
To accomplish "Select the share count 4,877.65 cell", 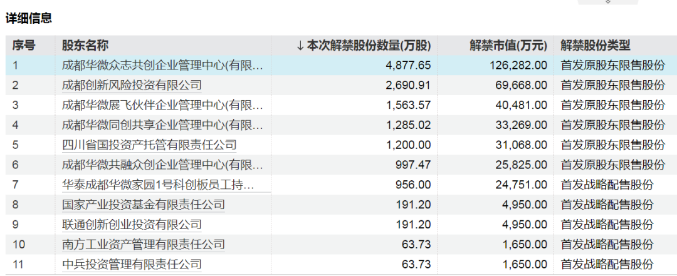I will tap(408, 66).
